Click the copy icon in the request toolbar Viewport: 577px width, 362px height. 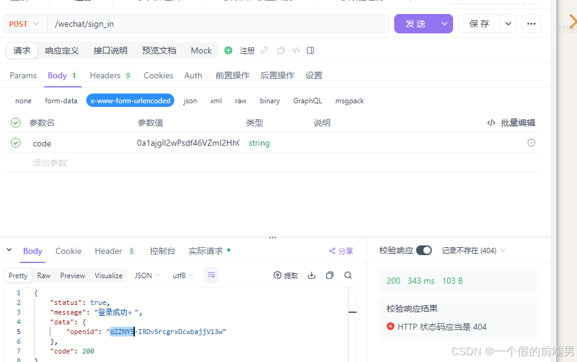coord(281,50)
